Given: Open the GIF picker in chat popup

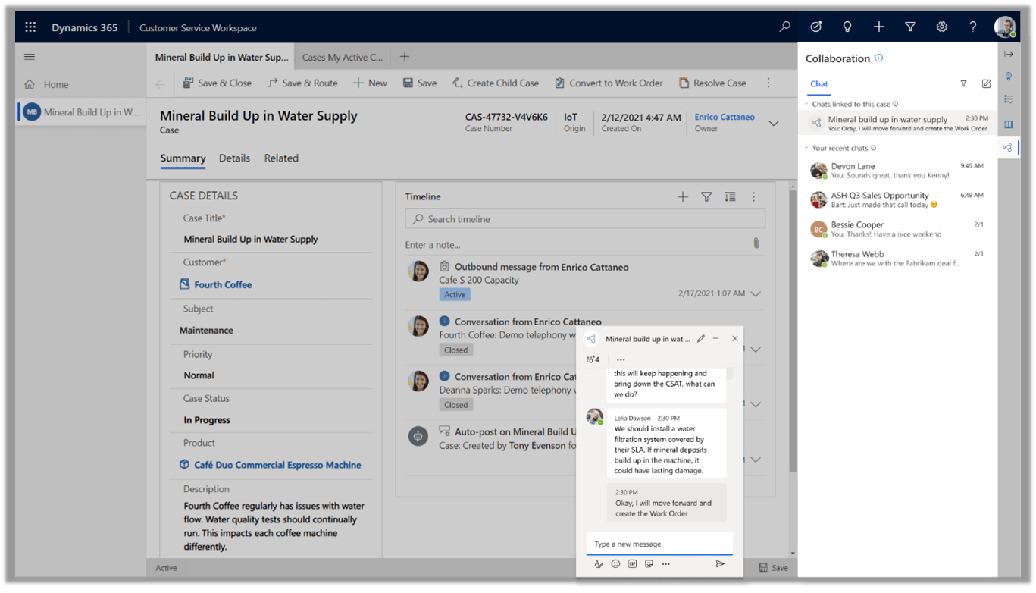Looking at the screenshot, I should 632,564.
